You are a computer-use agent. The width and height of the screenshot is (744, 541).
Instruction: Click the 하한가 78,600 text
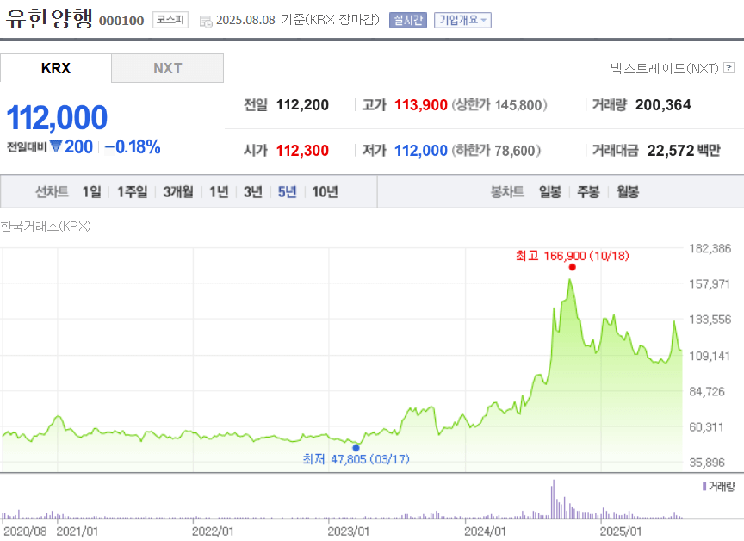tap(496, 151)
